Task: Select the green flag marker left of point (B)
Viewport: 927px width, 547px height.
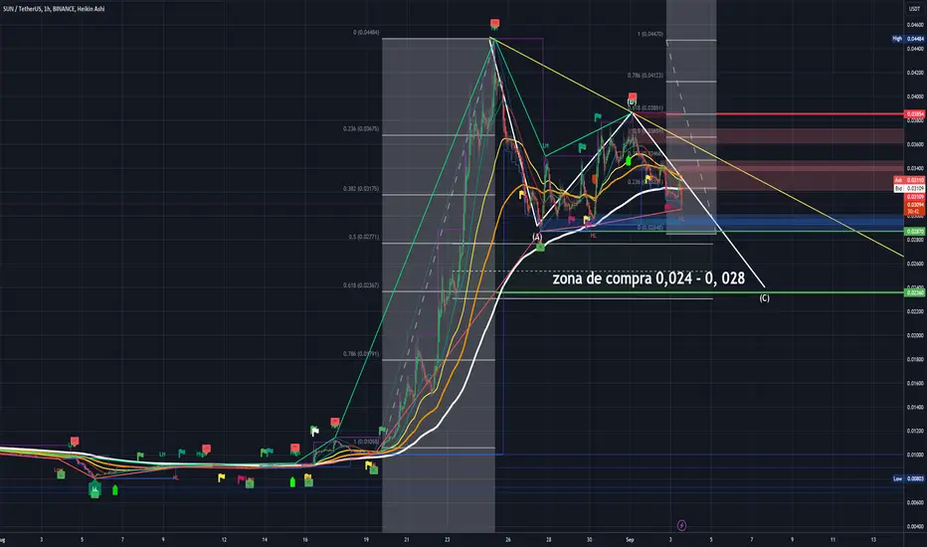Action: 598,117
